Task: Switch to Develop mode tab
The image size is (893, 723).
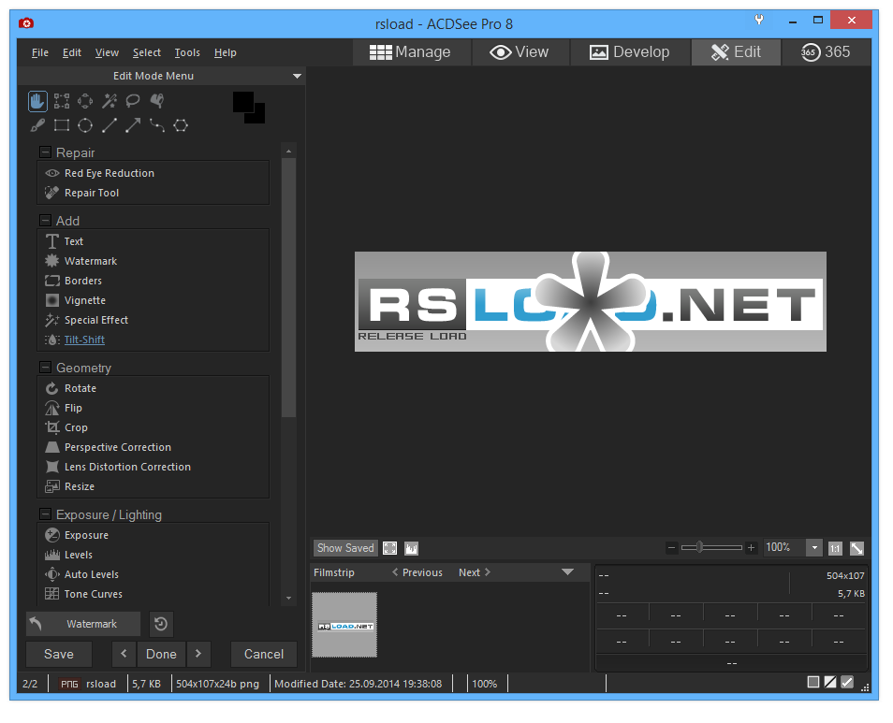Action: coord(630,52)
